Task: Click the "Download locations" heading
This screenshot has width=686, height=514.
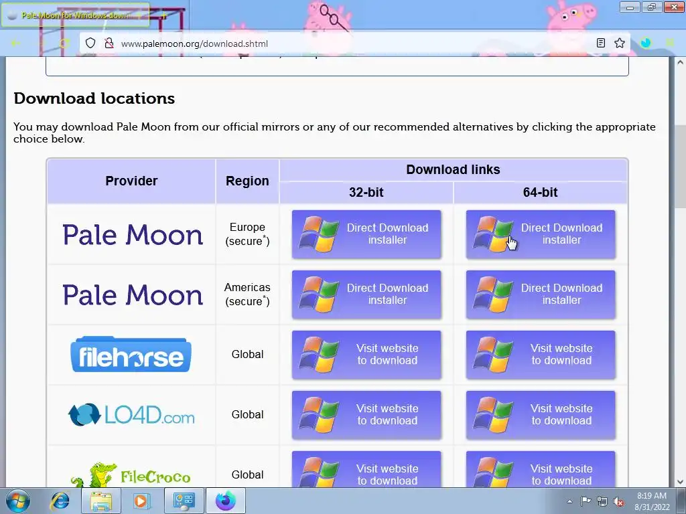Action: tap(94, 98)
